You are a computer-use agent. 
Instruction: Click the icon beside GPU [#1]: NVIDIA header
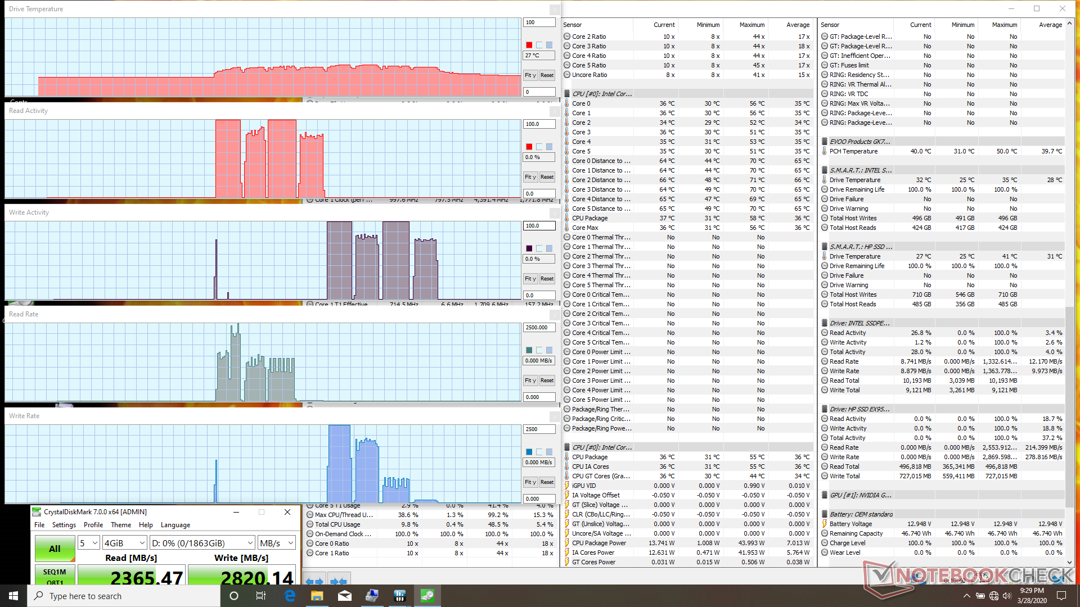tap(824, 495)
